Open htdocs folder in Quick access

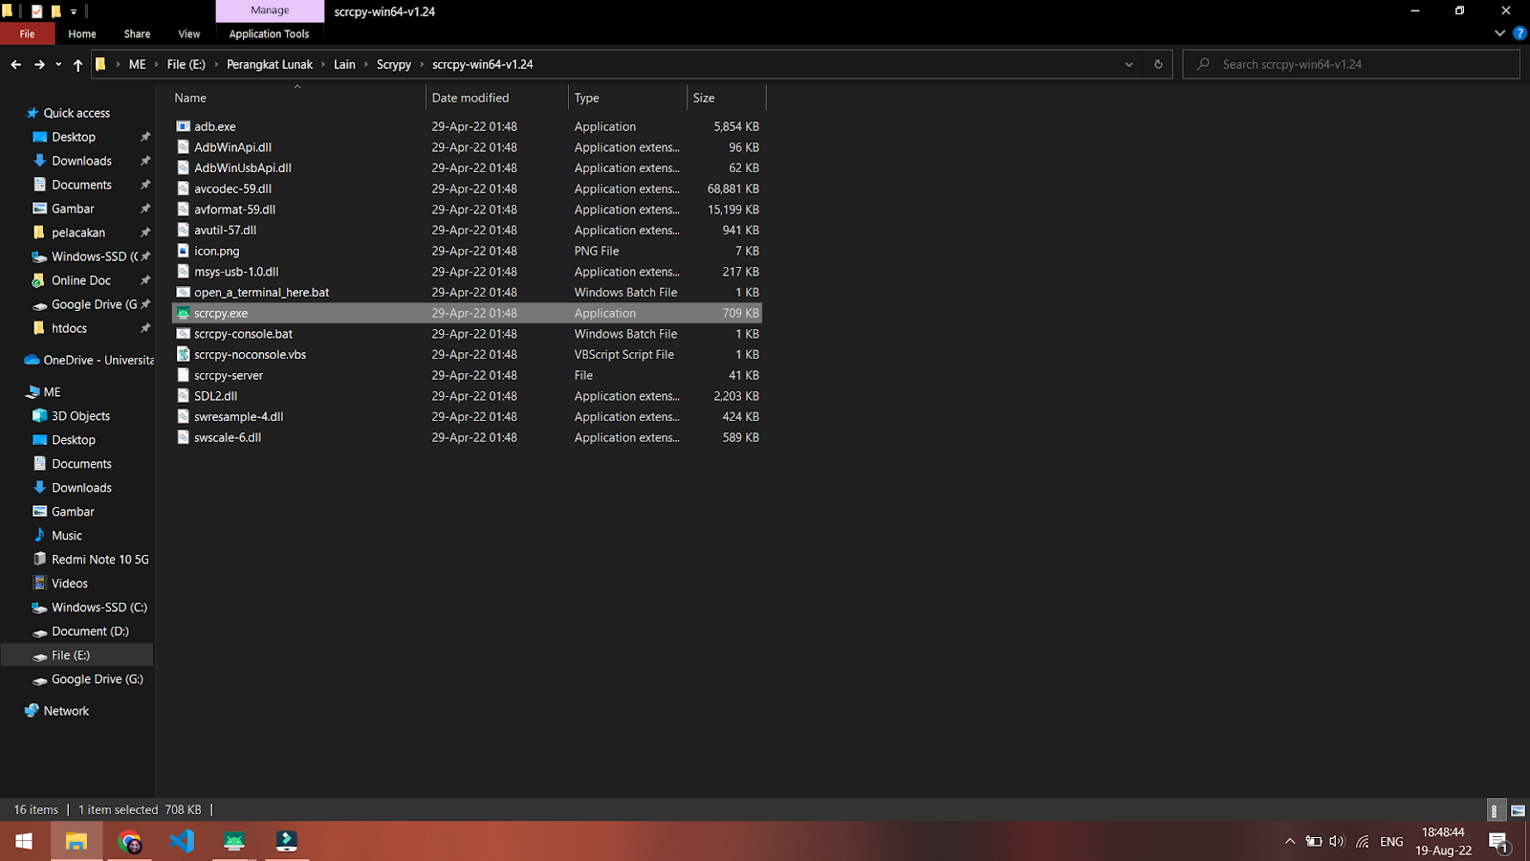(69, 328)
